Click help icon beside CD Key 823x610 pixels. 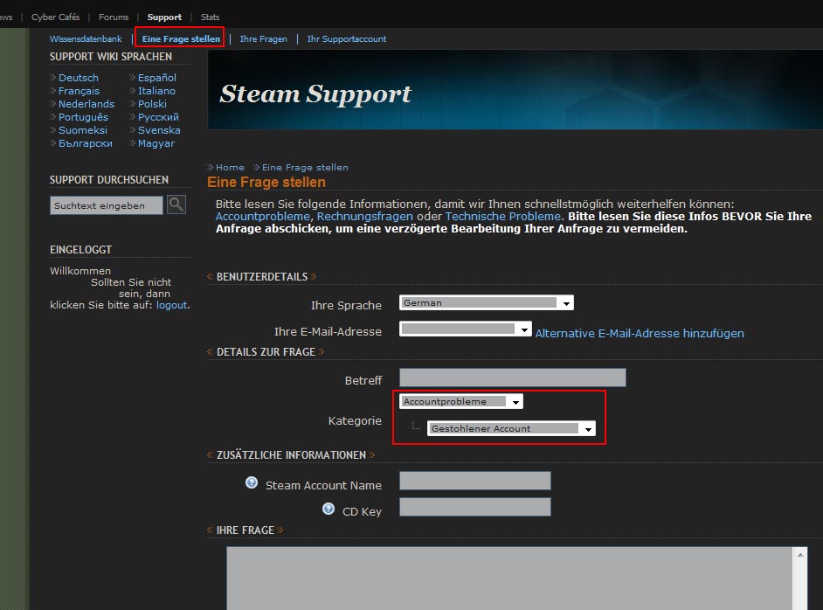point(328,509)
